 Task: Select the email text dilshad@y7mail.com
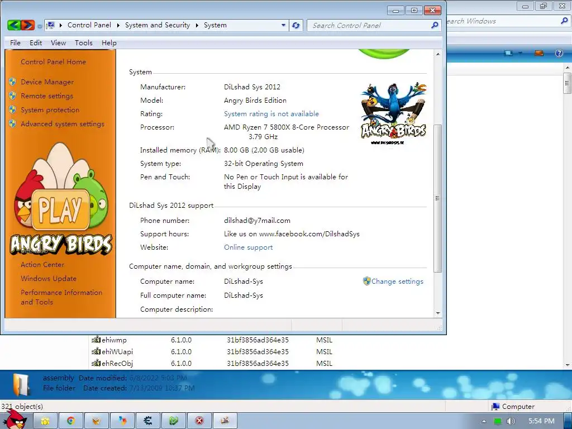257,221
